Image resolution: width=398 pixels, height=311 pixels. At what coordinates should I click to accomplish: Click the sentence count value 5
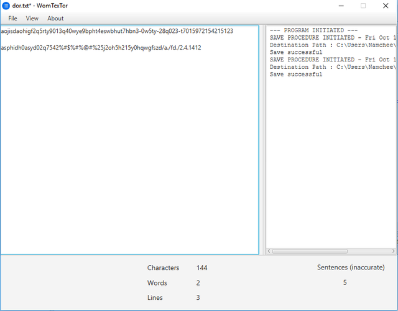(x=345, y=282)
